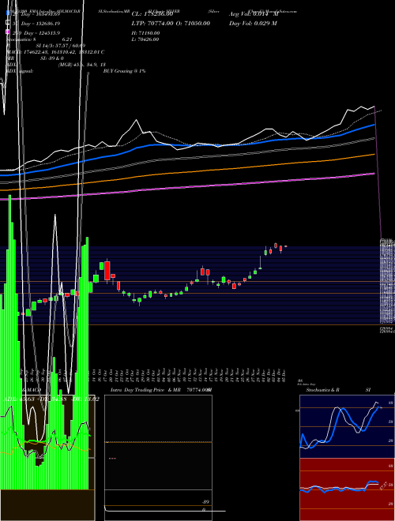The image size is (395, 521).
Task: Click inside the blue Stochastics chart panel
Action: pos(347,426)
